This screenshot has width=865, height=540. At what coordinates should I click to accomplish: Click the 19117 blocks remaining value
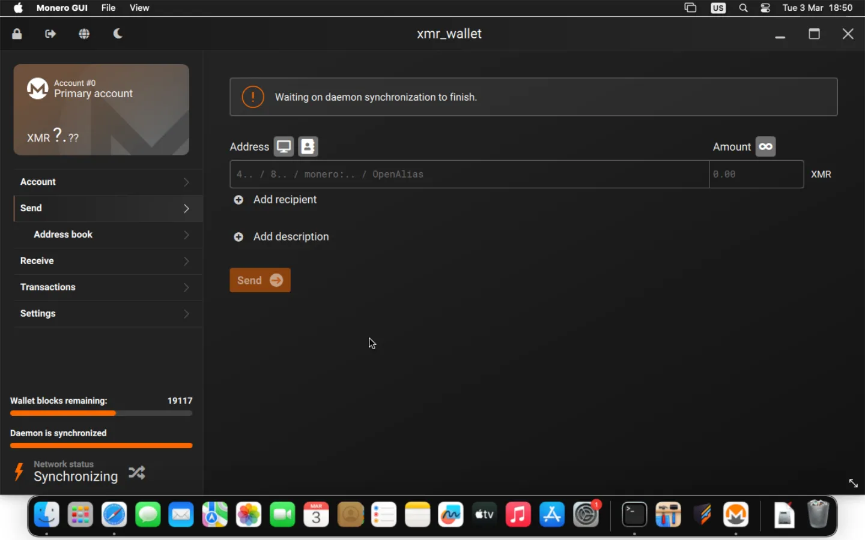(180, 401)
